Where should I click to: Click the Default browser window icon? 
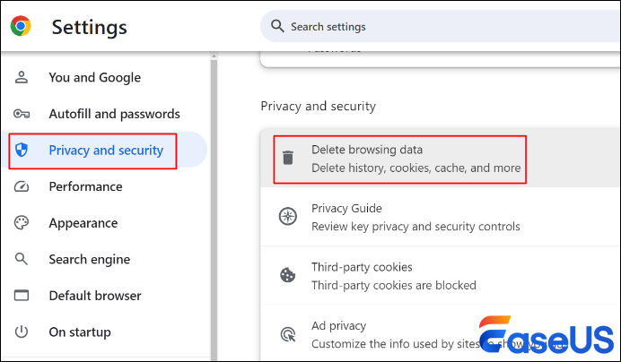point(22,296)
